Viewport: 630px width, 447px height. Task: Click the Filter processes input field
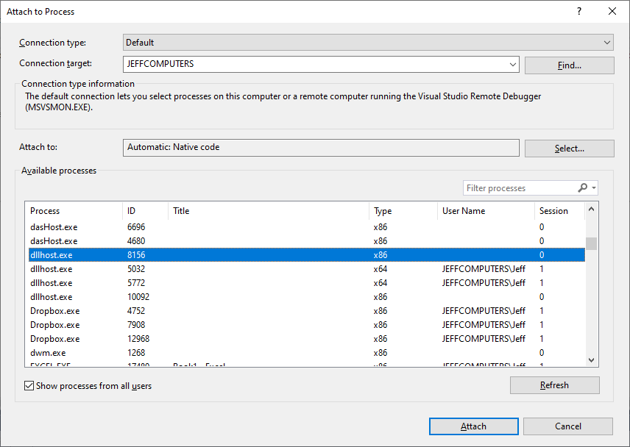point(515,187)
